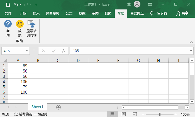Save the workbook using the floppy disk icon

click(8, 4)
